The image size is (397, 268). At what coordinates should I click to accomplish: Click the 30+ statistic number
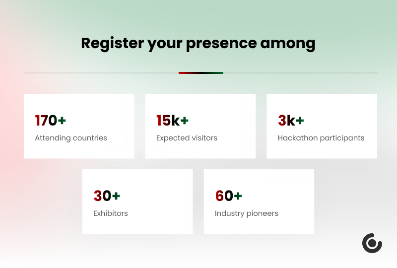107,196
